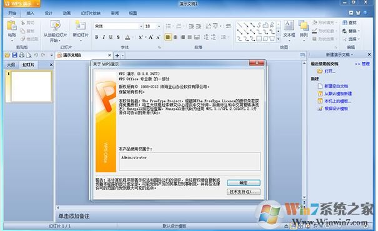Screen dimensions: 378x231
Task: Click the Arrange (排列) icon
Action: [x=304, y=26]
